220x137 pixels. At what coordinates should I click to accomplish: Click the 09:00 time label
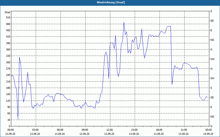point(85,130)
